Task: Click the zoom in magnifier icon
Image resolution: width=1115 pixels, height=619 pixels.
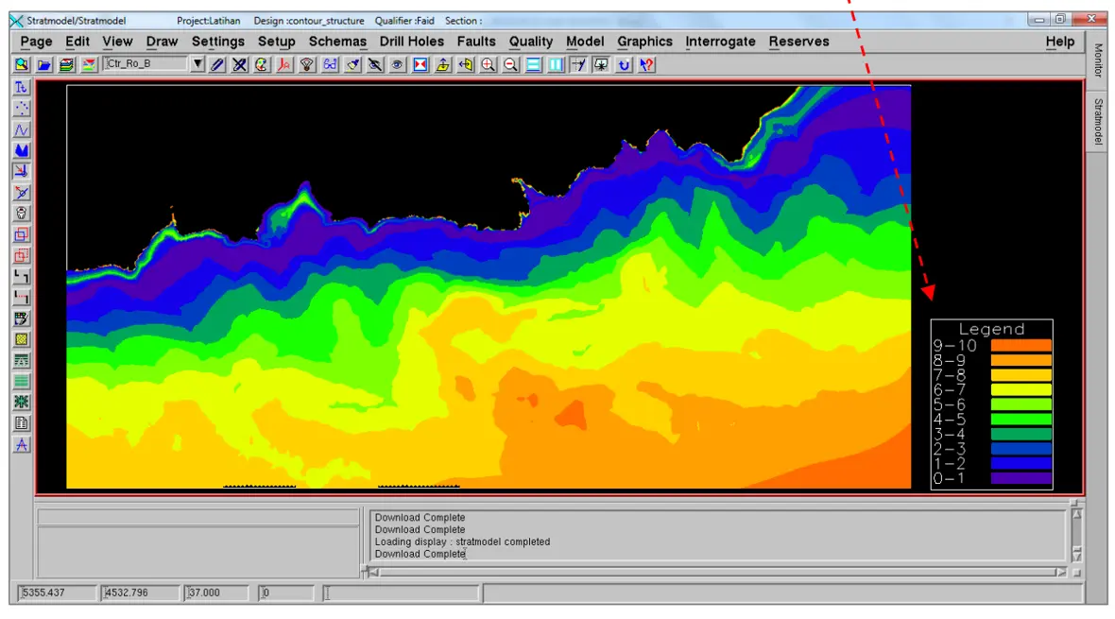Action: 488,65
